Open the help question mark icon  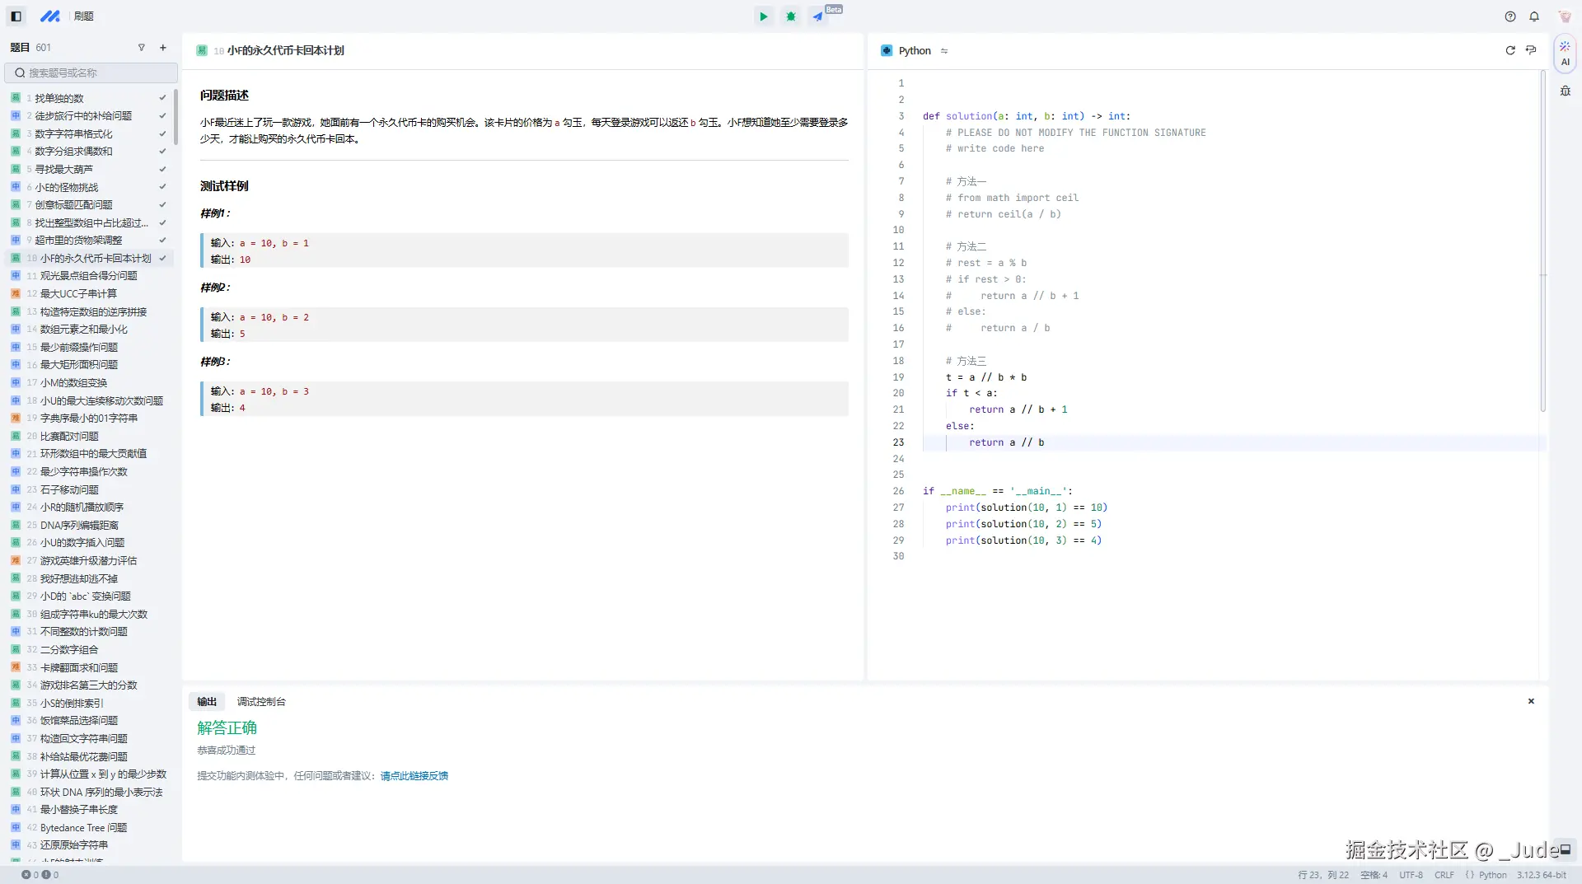tap(1510, 16)
